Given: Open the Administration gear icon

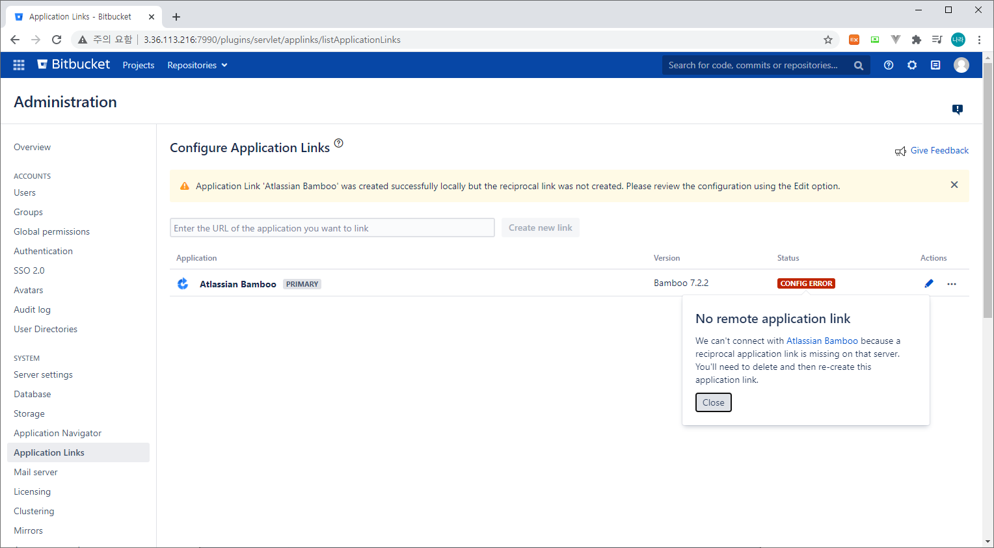Looking at the screenshot, I should [x=912, y=65].
